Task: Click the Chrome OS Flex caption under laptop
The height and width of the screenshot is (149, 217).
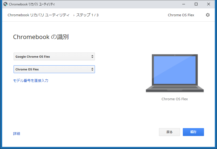Action: pos(175,99)
